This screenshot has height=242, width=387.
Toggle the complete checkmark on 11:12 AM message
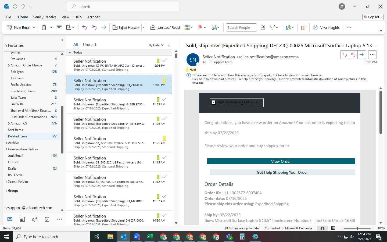tap(164, 177)
